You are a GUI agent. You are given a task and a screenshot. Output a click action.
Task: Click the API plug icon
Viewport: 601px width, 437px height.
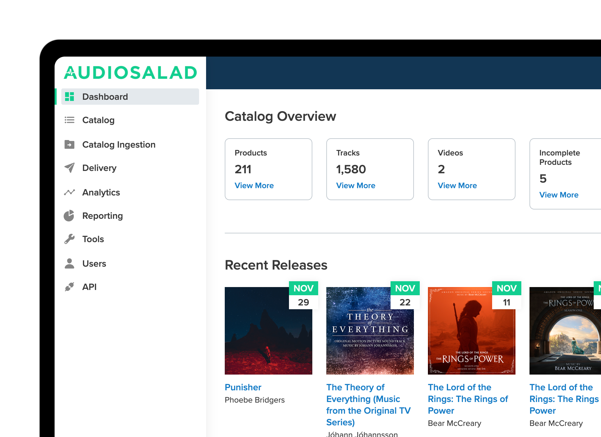[69, 287]
